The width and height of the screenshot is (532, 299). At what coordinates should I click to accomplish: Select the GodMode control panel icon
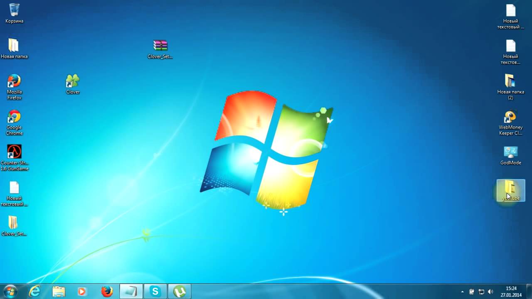(x=510, y=155)
